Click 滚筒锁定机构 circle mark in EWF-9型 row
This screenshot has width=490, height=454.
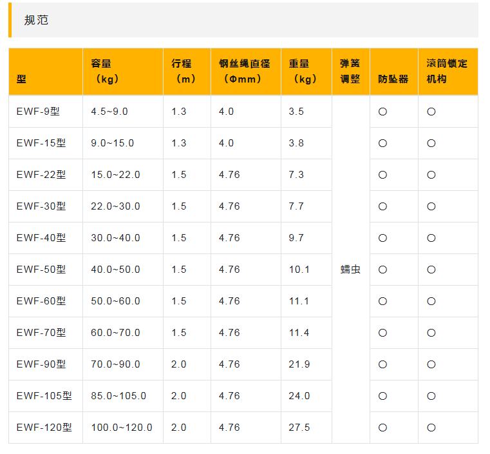point(431,112)
